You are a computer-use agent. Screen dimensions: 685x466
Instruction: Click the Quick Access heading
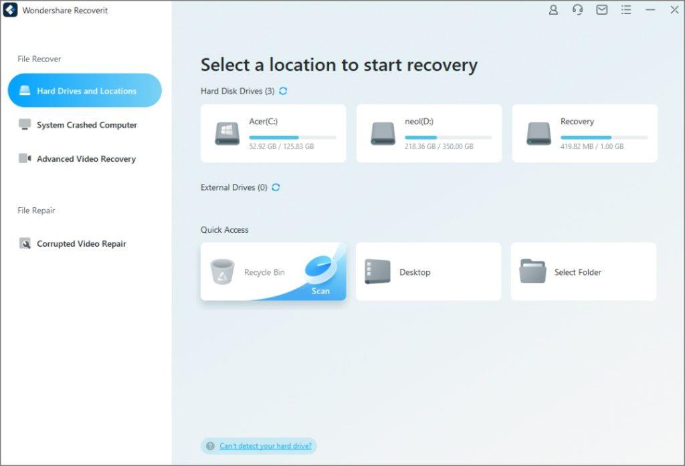pos(225,230)
